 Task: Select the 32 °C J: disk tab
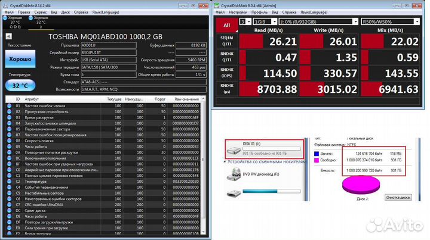[x=41, y=22]
